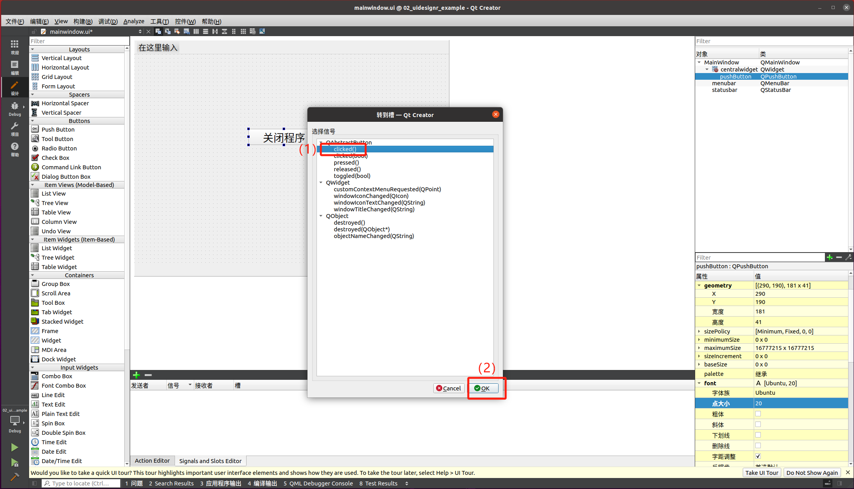The height and width of the screenshot is (489, 854).
Task: Collapse the Layouts widget category
Action: [33, 49]
